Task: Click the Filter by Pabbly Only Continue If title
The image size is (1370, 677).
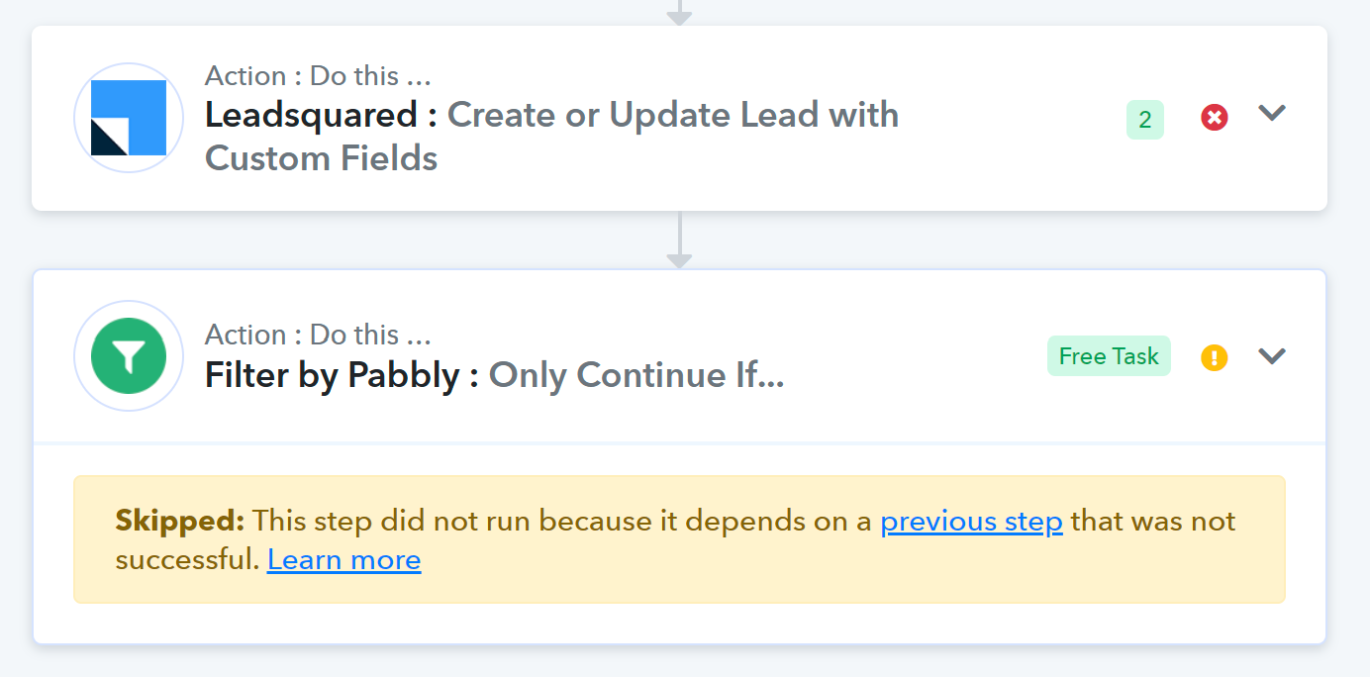Action: (x=495, y=375)
